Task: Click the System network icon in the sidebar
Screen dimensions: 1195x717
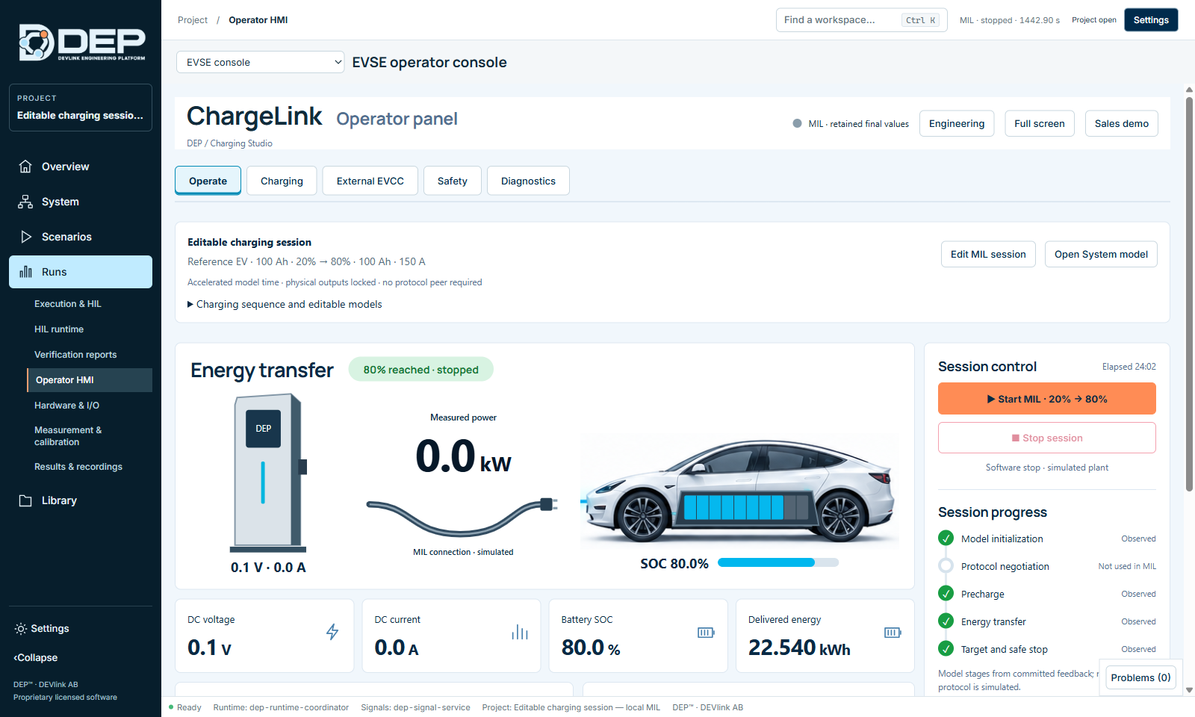Action: click(x=25, y=202)
